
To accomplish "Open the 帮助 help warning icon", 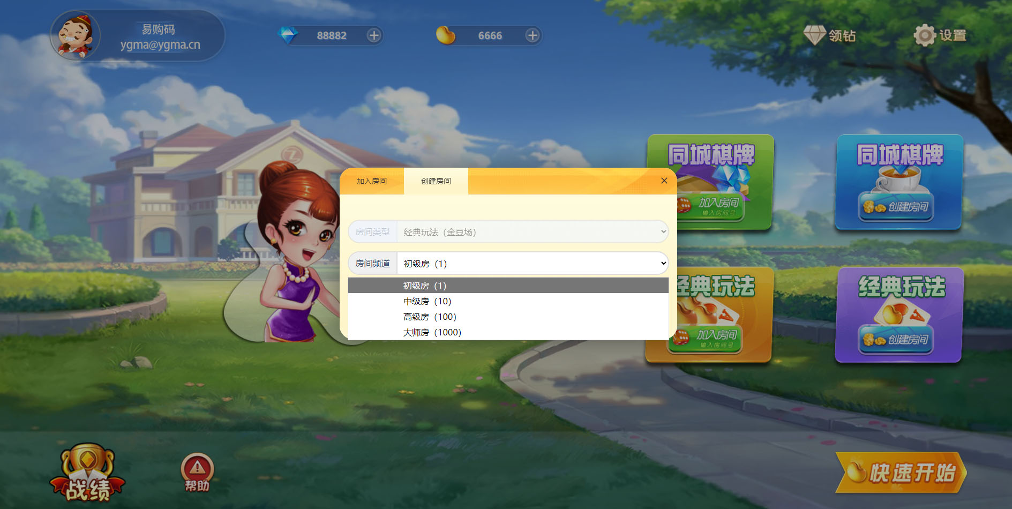I will tap(197, 471).
